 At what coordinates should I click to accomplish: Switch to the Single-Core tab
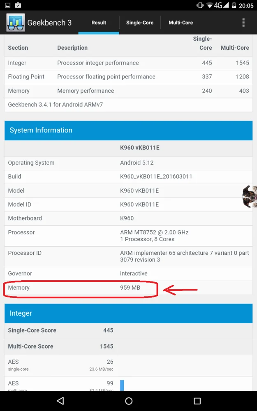tap(140, 23)
